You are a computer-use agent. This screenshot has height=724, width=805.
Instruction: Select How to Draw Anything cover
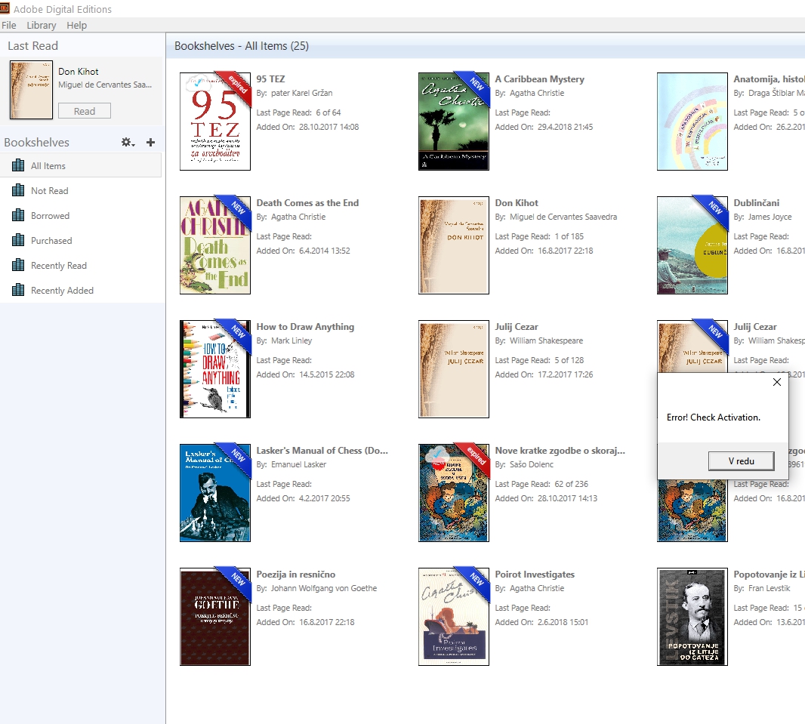[x=215, y=368]
